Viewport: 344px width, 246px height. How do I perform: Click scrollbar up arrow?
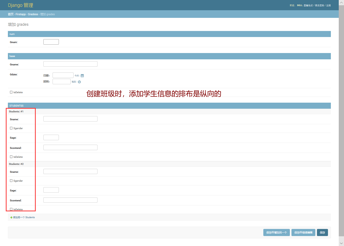click(341, 2)
